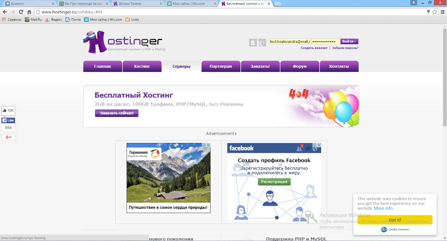This screenshot has width=447, height=241.
Task: Open the Контакты menu item
Action: coord(339,66)
